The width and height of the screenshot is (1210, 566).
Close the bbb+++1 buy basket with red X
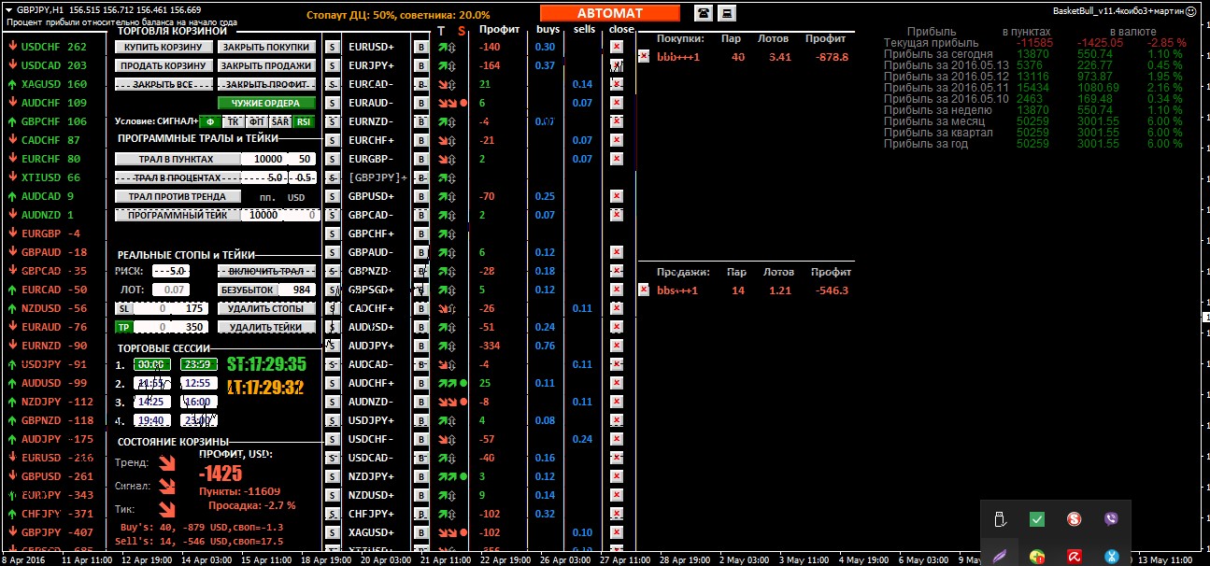click(x=643, y=56)
